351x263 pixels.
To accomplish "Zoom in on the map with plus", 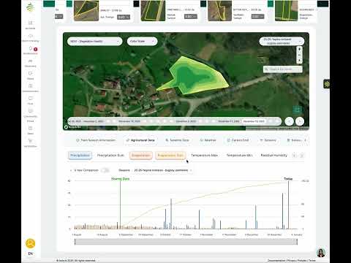I will click(299, 49).
